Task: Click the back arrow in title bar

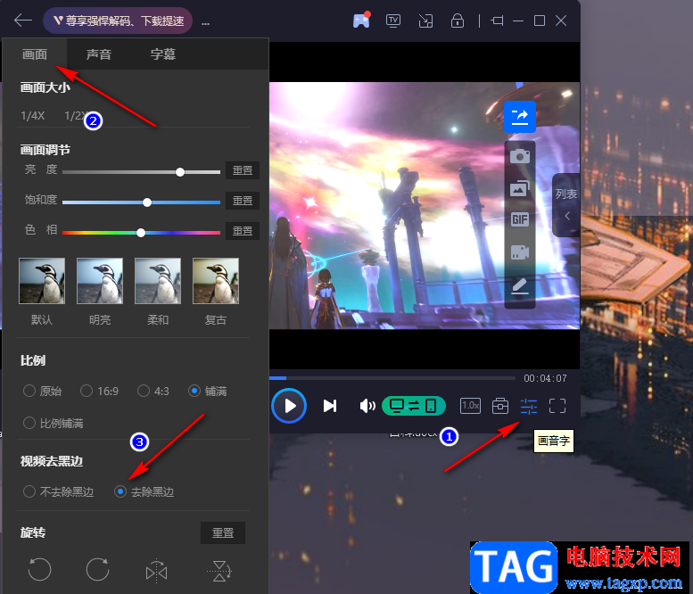Action: click(22, 21)
